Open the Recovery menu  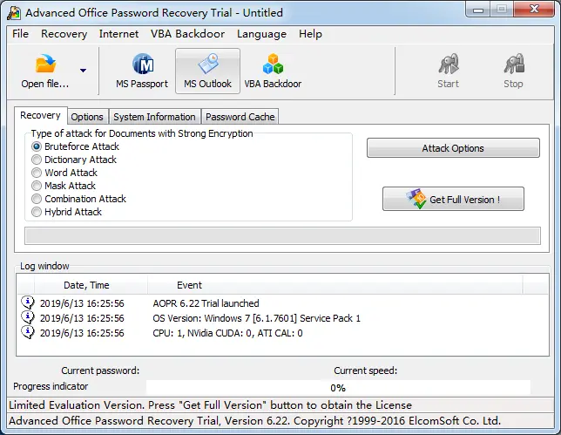64,34
